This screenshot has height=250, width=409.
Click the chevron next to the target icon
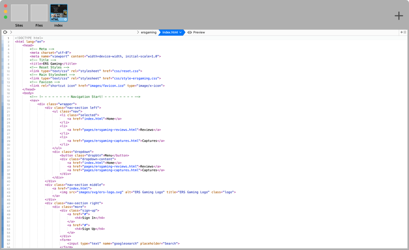[x=10, y=32]
